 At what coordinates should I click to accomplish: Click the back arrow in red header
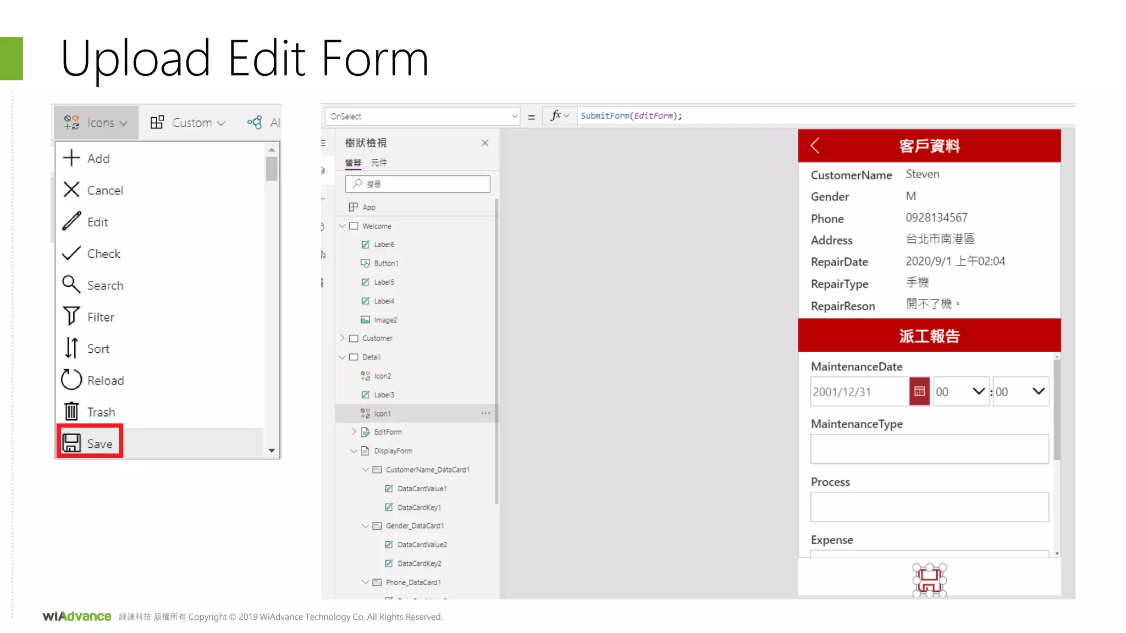[815, 146]
